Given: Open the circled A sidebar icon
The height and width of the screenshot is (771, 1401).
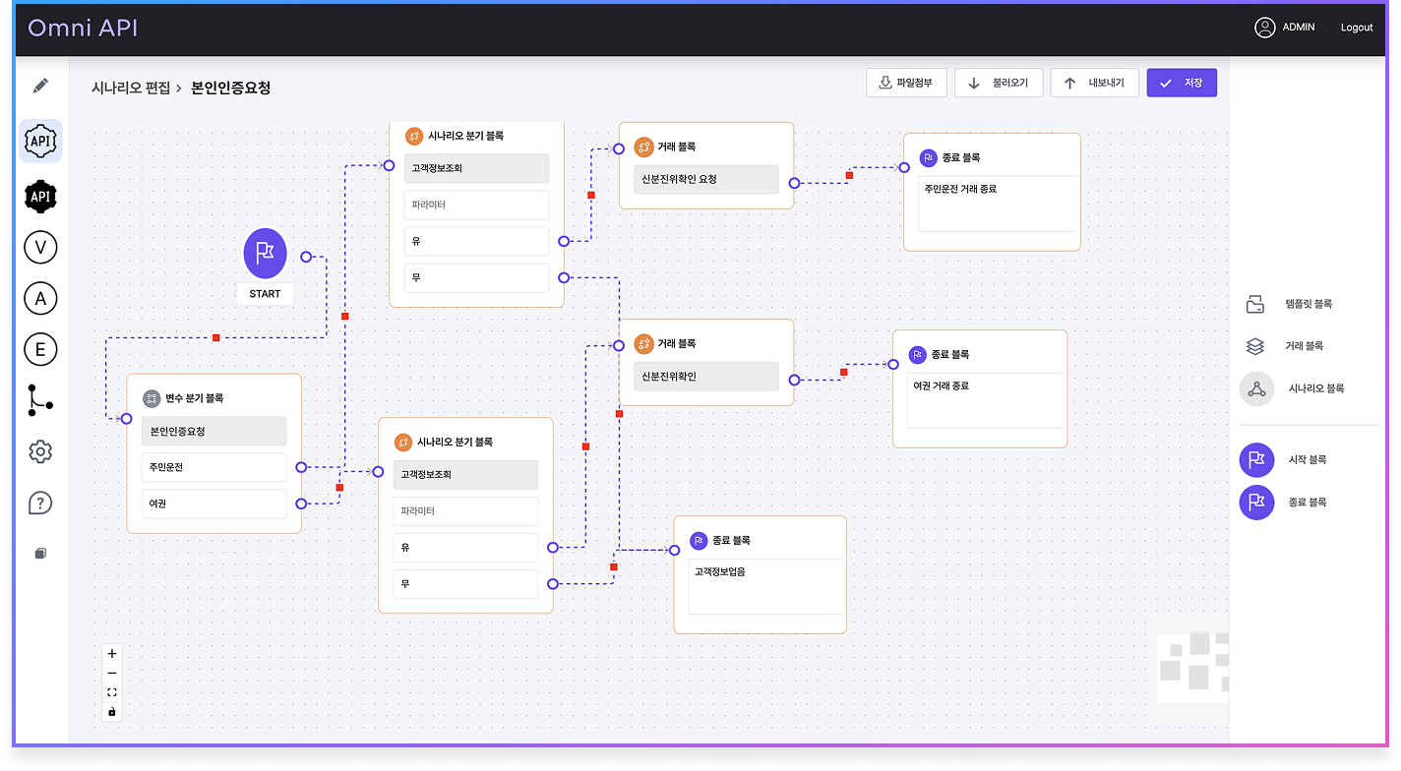Looking at the screenshot, I should (40, 298).
